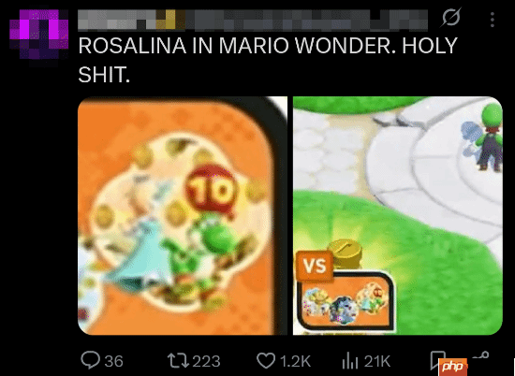Open view analytics bar-chart icon

pyautogui.click(x=350, y=361)
